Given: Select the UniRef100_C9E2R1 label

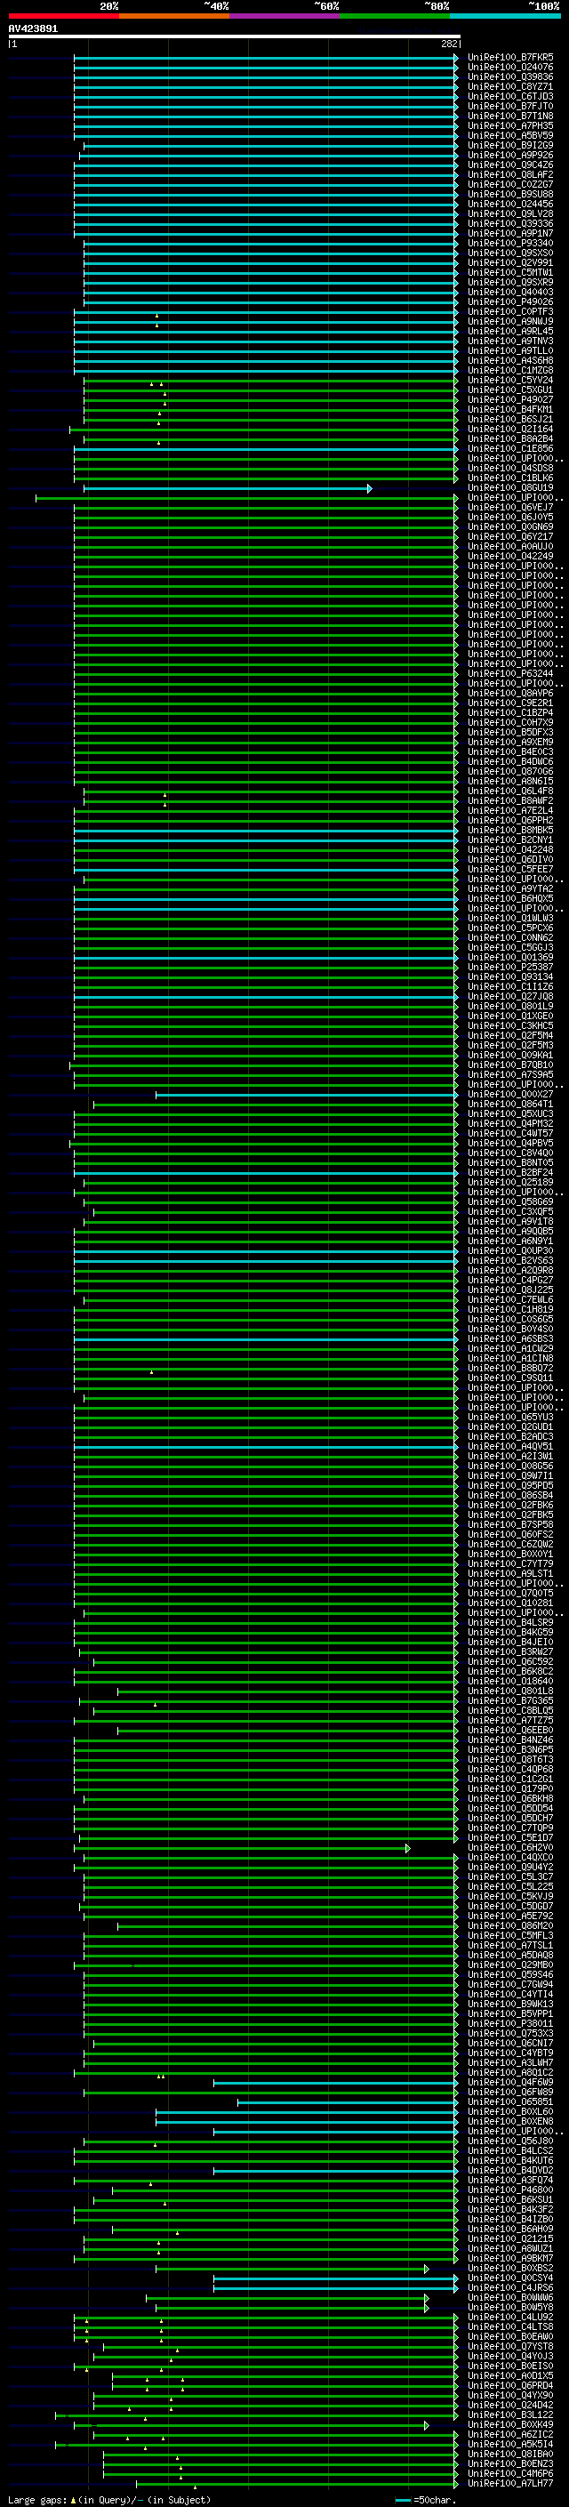Looking at the screenshot, I should [510, 703].
